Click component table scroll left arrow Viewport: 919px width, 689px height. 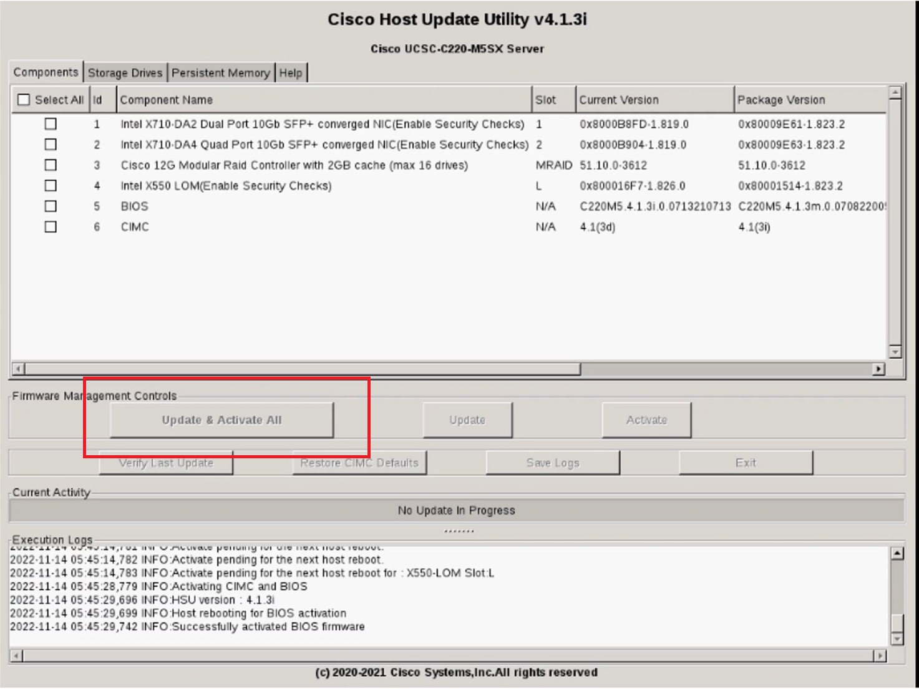tap(18, 369)
